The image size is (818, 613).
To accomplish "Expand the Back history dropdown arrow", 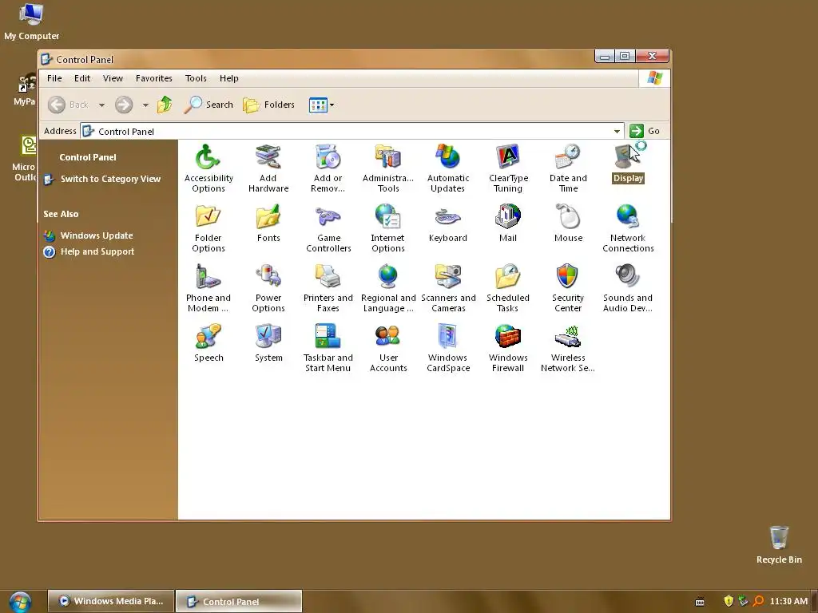I will [x=101, y=105].
